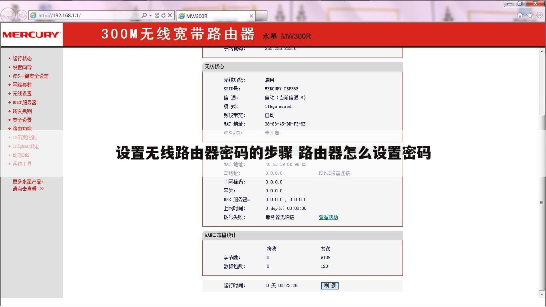Open 运行状态 in the sidebar

coord(22,58)
